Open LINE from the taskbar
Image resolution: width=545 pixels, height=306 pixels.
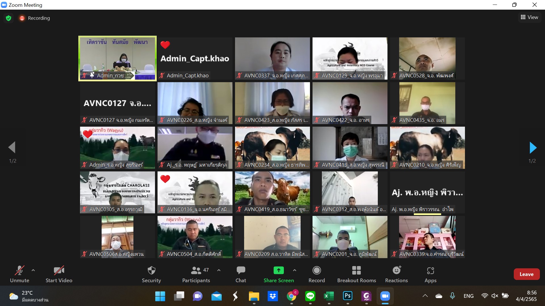[x=310, y=296]
